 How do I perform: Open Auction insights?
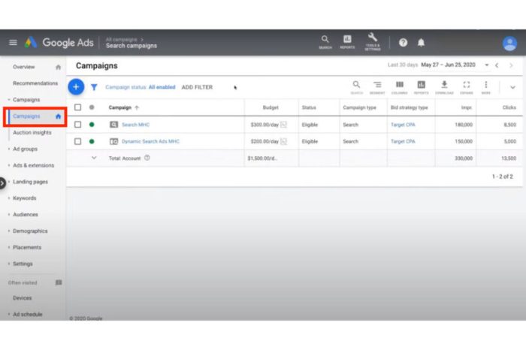pos(32,133)
